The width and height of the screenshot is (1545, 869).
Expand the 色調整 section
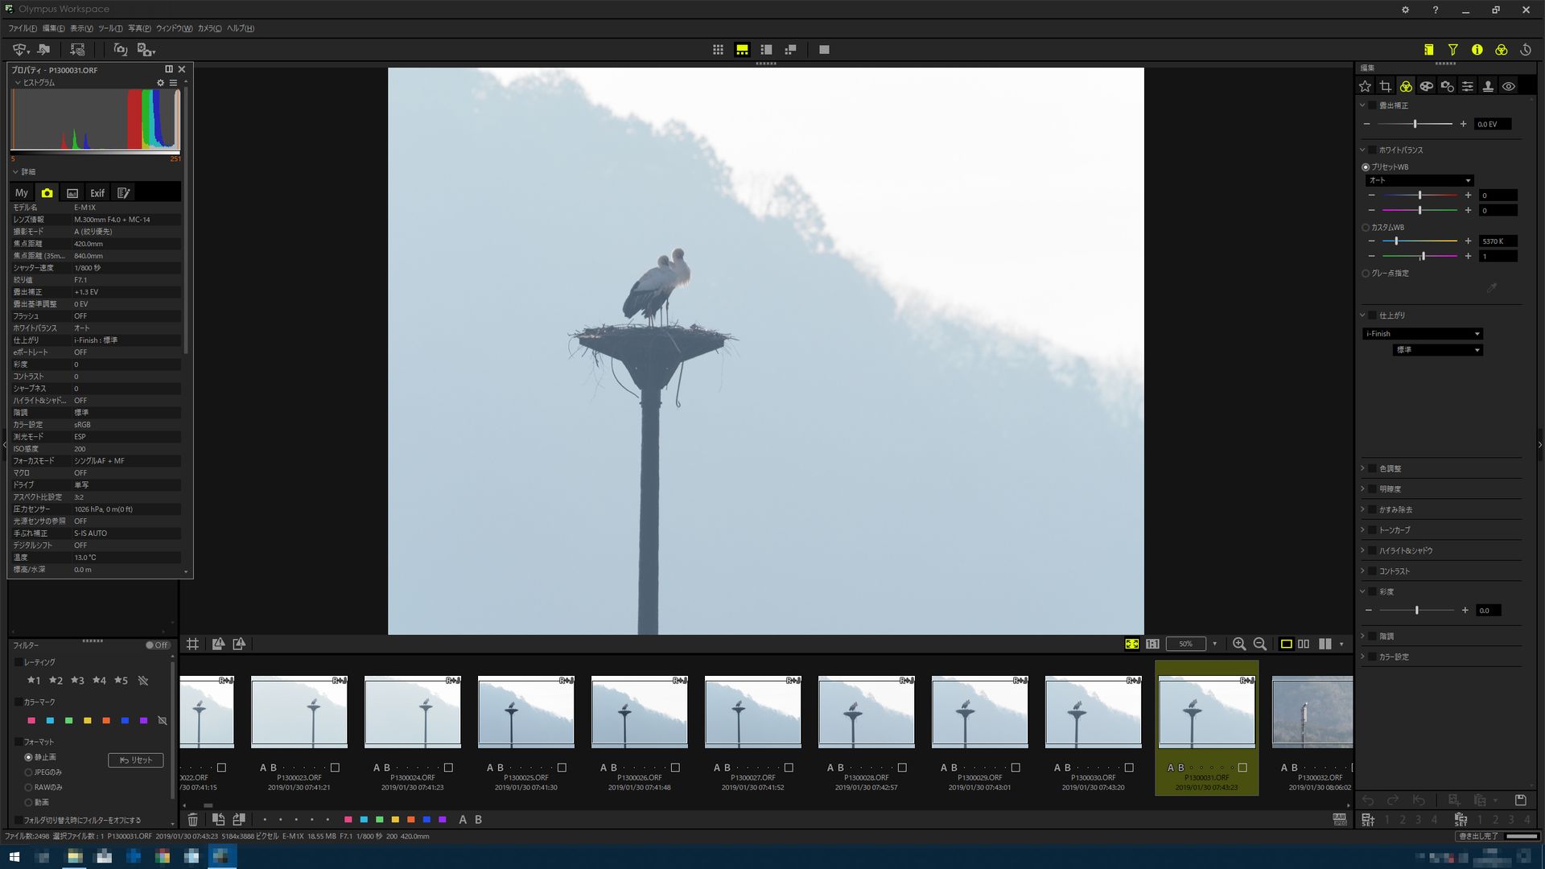[1362, 468]
